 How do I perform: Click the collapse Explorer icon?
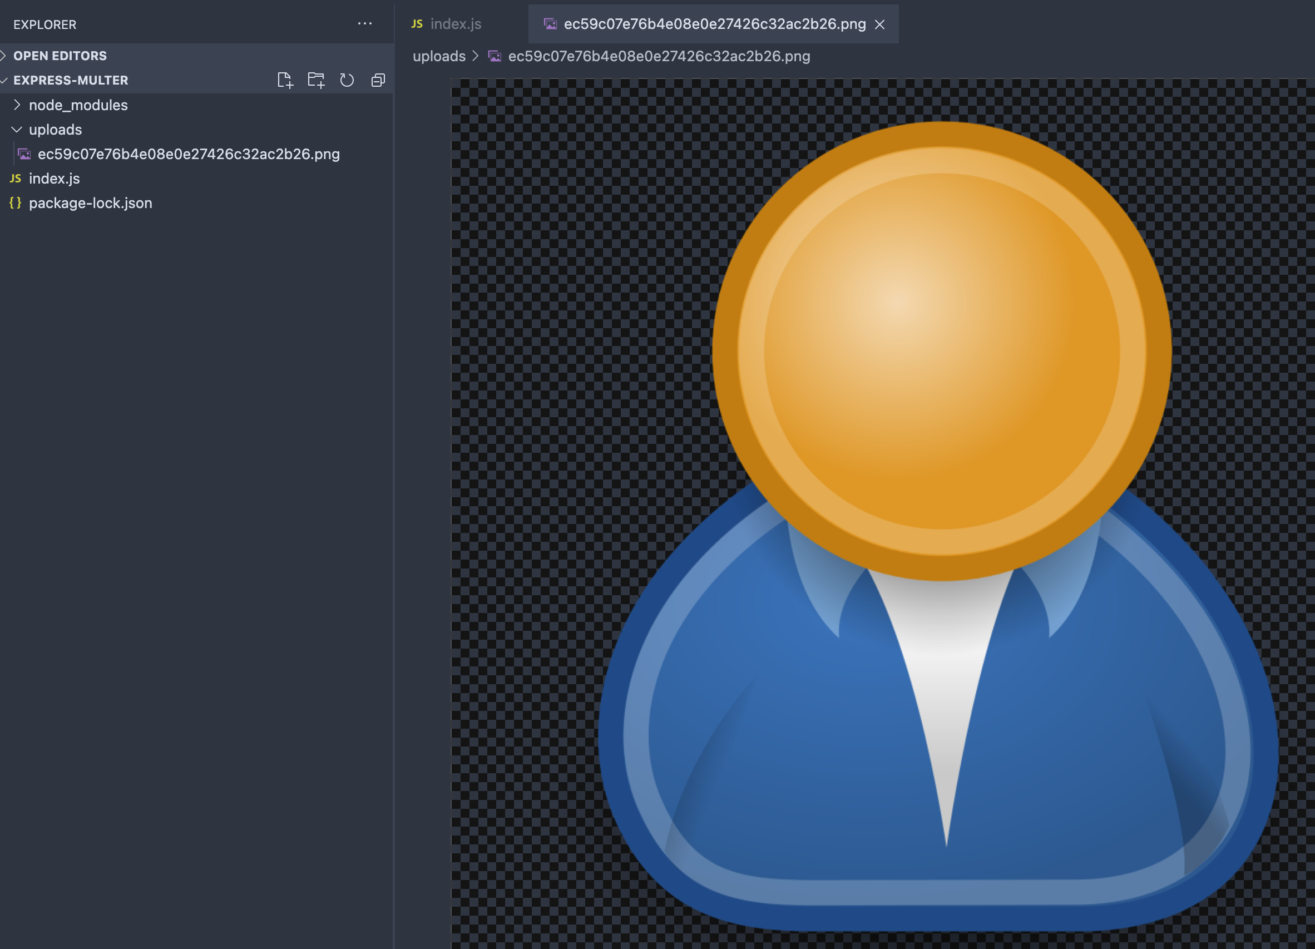[379, 80]
